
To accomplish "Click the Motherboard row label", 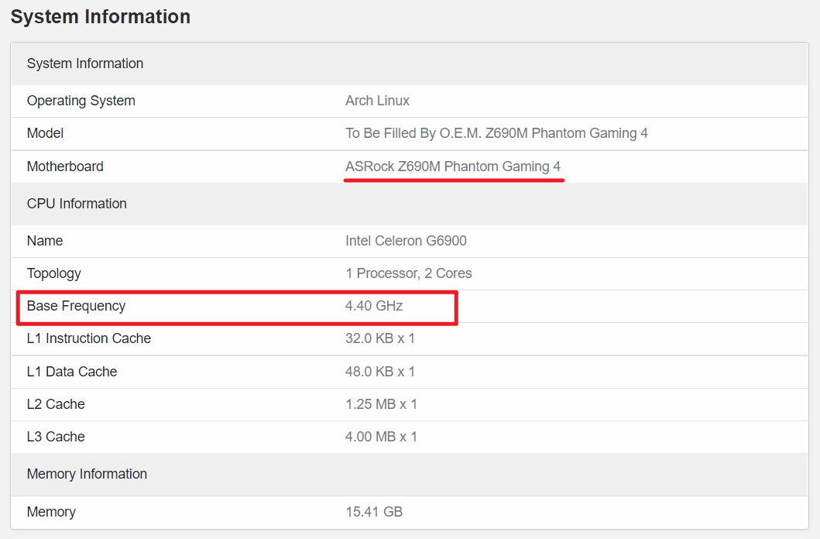I will [x=65, y=167].
